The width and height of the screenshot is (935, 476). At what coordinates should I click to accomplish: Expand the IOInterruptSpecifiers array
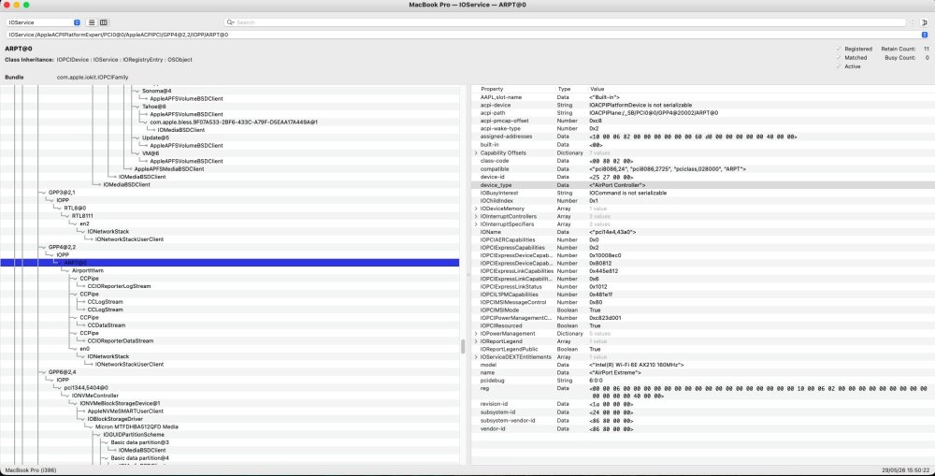coord(476,224)
